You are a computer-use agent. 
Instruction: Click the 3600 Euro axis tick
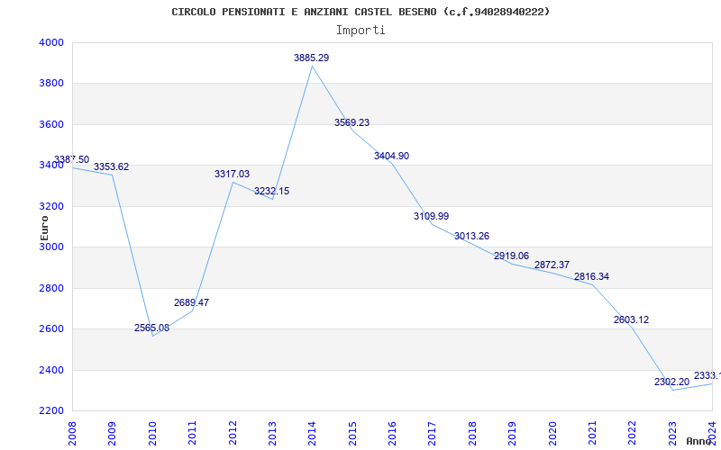(x=51, y=124)
